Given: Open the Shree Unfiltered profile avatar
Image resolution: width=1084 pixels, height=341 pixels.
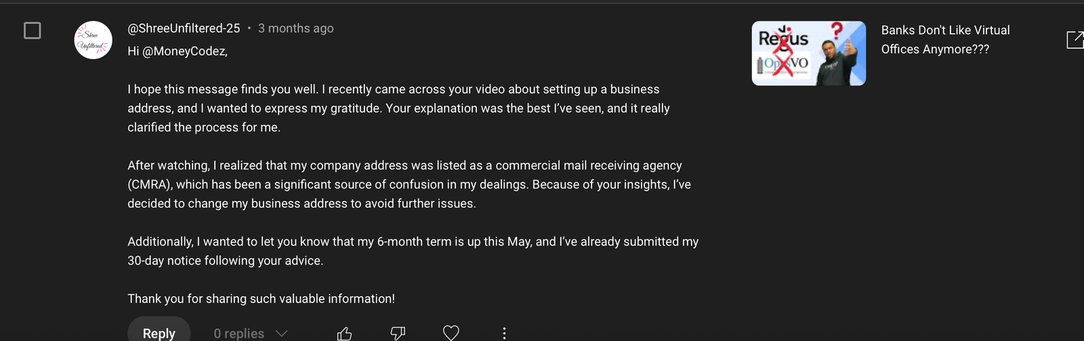Looking at the screenshot, I should (x=93, y=40).
